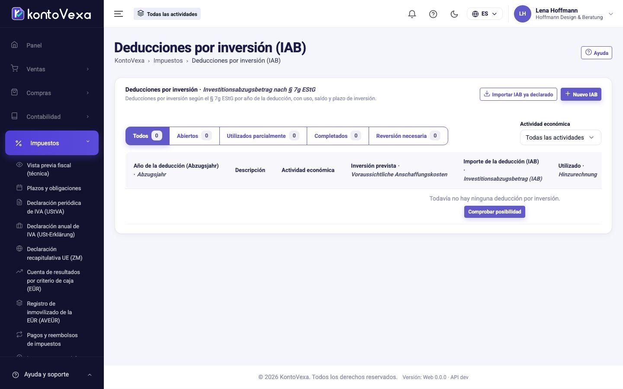Click the help question mark icon in the top bar
The height and width of the screenshot is (389, 623).
[x=433, y=14]
